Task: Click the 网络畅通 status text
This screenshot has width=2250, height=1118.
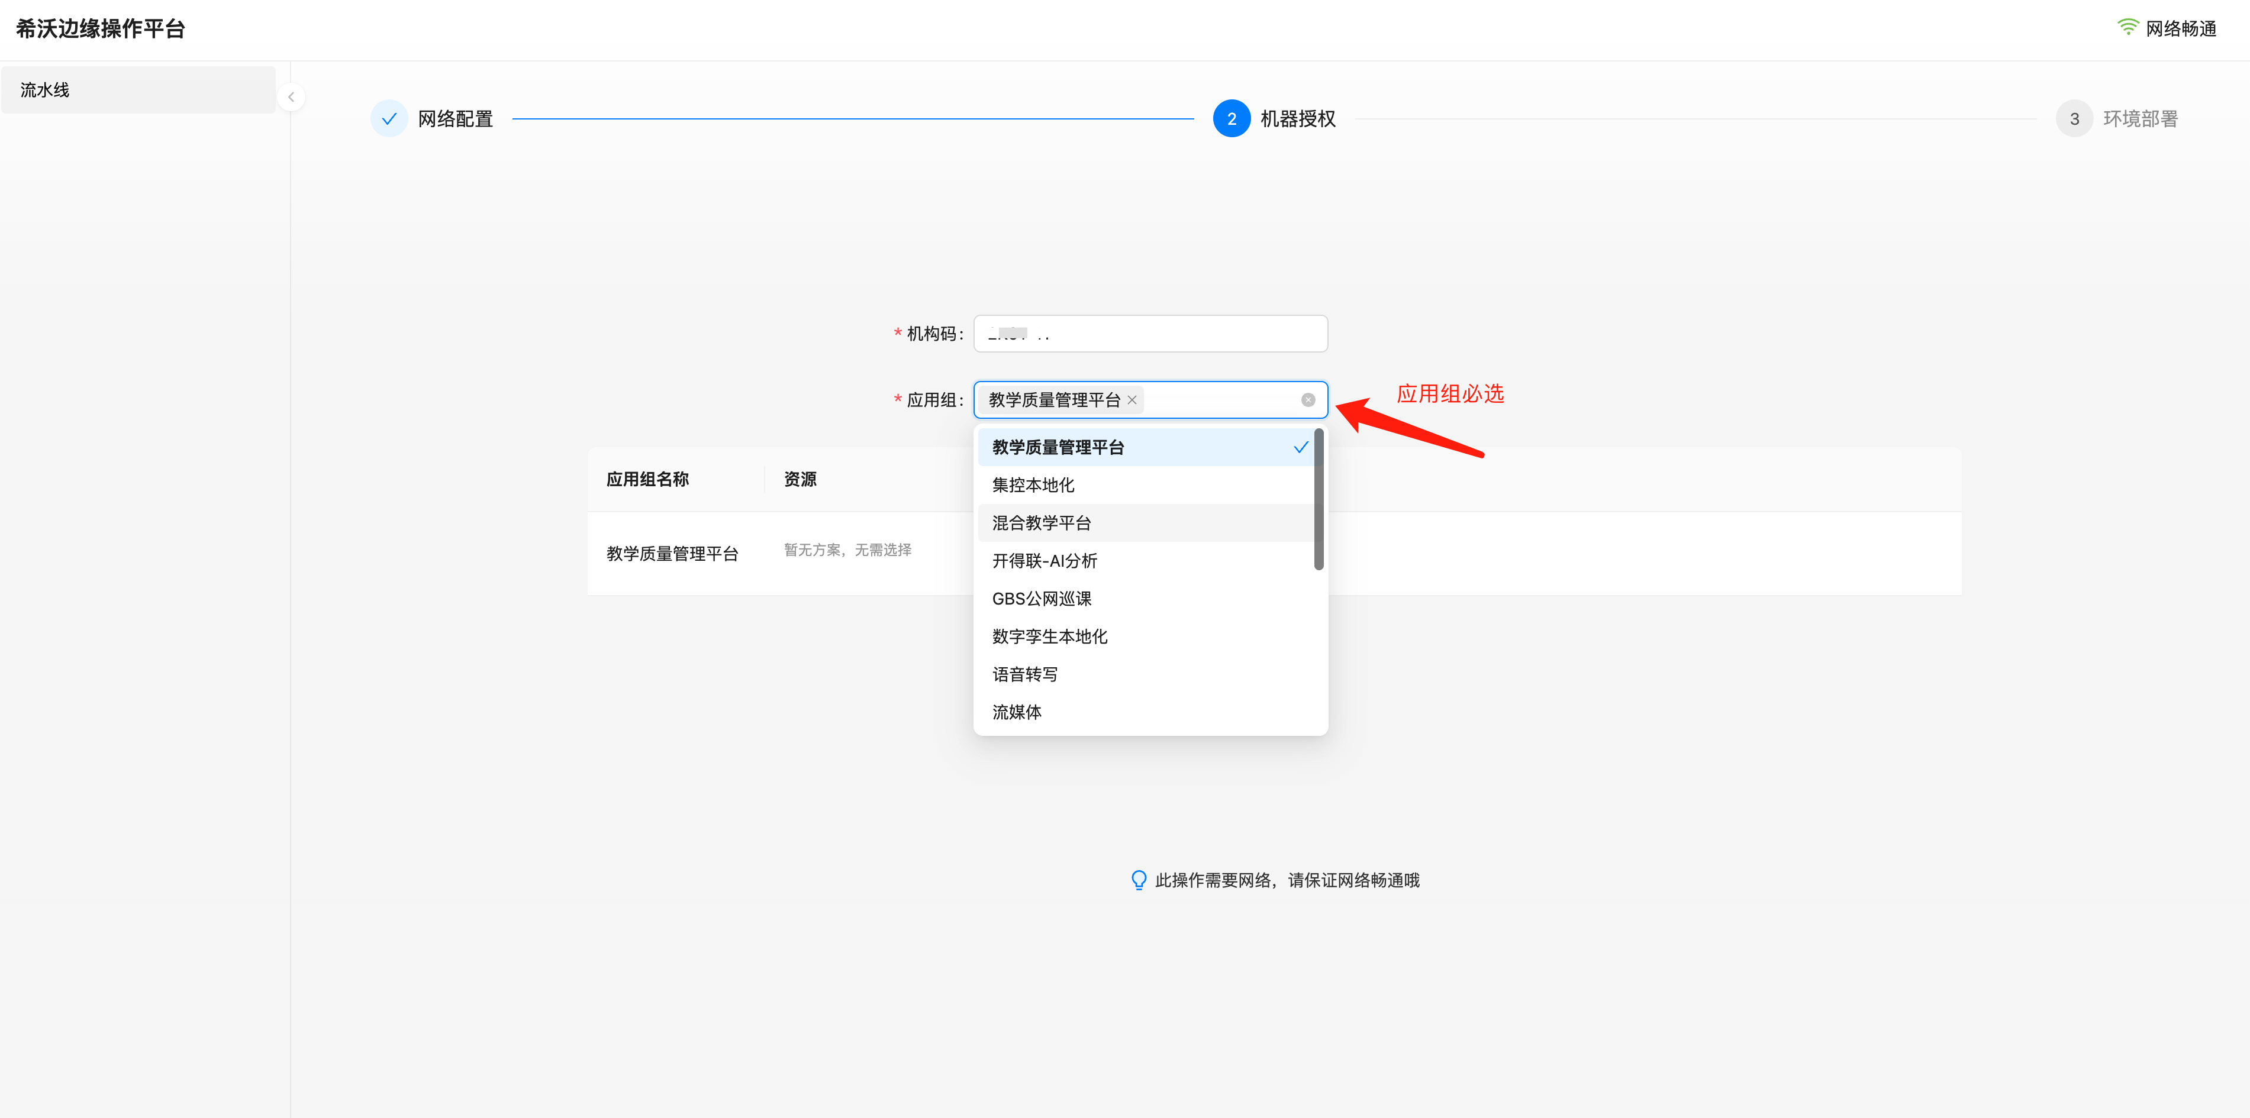Action: click(x=2181, y=29)
